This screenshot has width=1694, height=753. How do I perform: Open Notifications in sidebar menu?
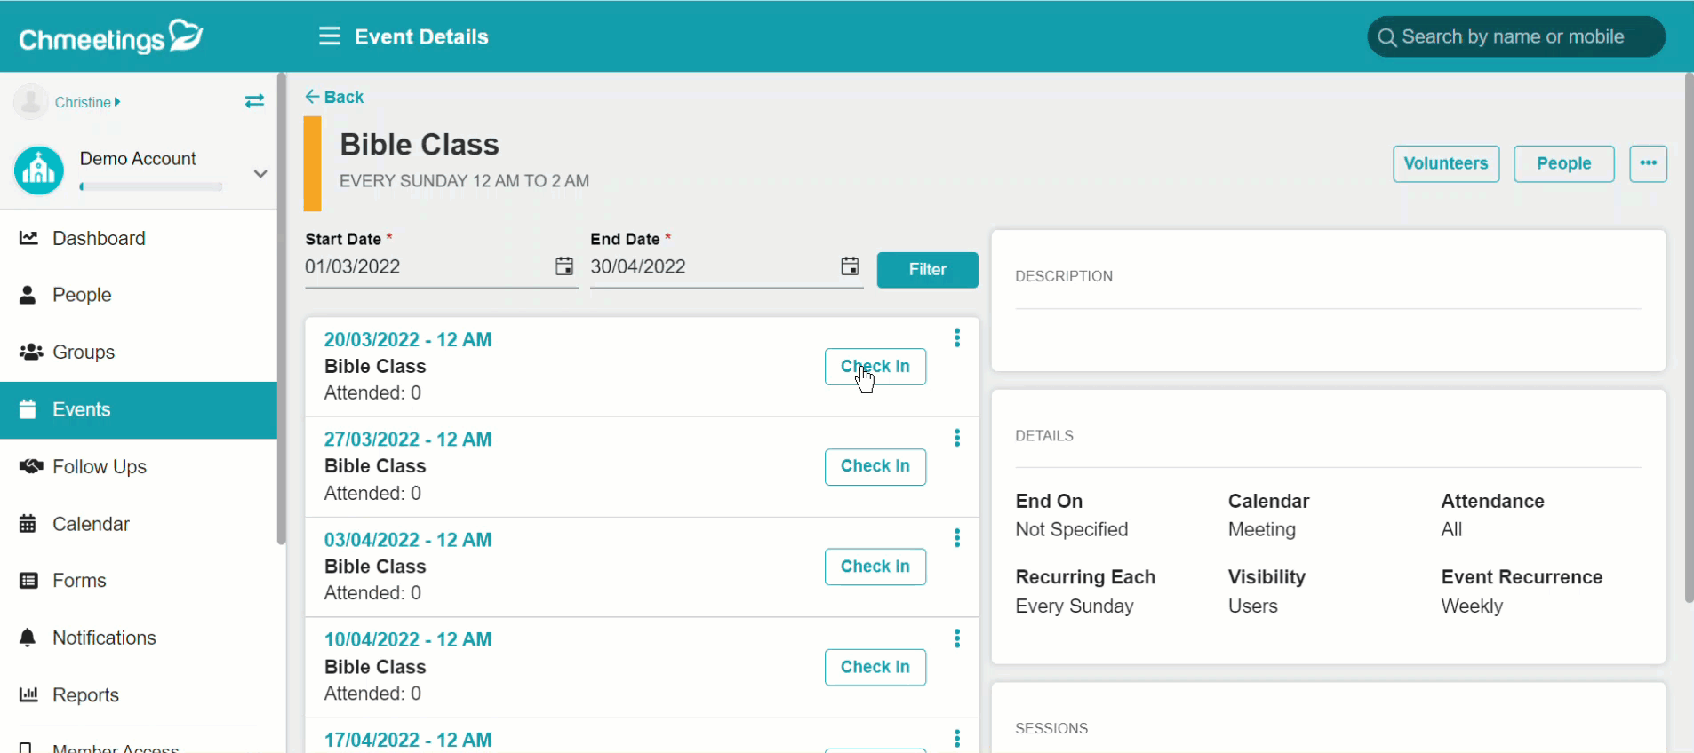click(x=139, y=638)
